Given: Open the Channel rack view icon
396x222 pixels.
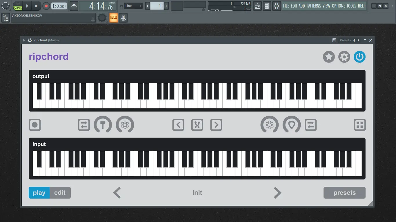Looking at the screenshot, I should pos(267,6).
